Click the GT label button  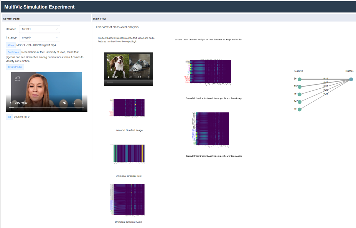click(x=9, y=117)
